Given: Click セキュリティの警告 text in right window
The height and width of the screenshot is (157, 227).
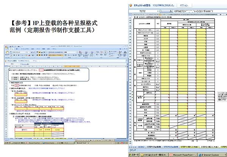Looking at the screenshot, I should click(142, 5).
